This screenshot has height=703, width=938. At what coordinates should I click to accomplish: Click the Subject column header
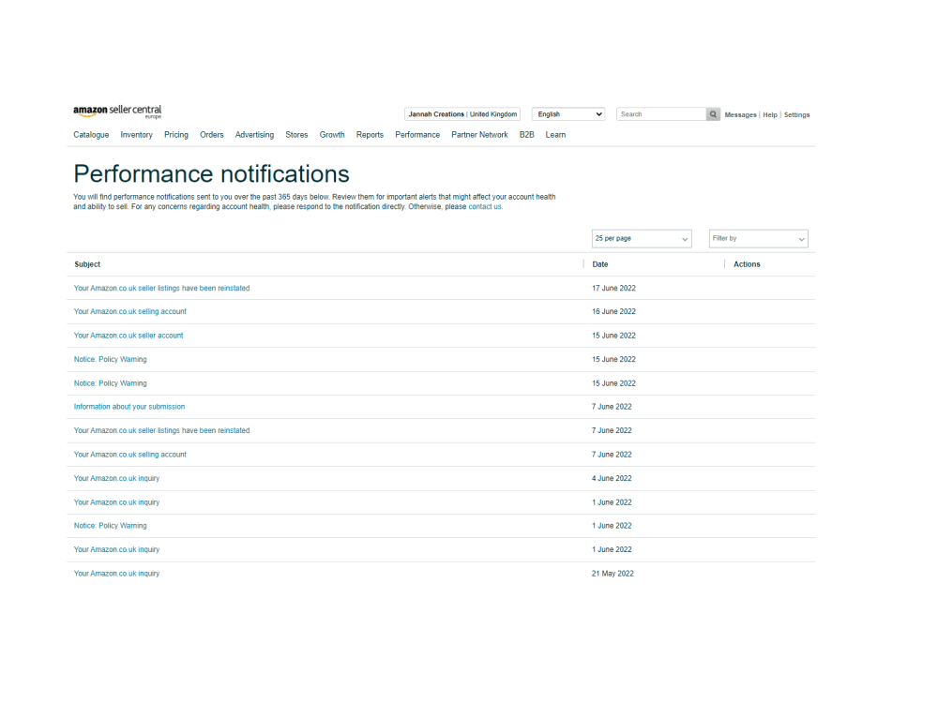(x=87, y=264)
